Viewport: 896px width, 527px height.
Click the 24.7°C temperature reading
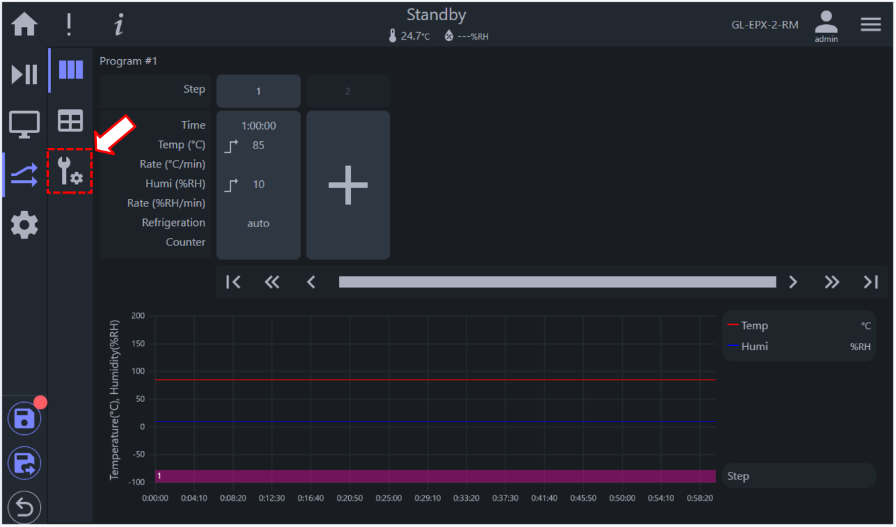(409, 36)
